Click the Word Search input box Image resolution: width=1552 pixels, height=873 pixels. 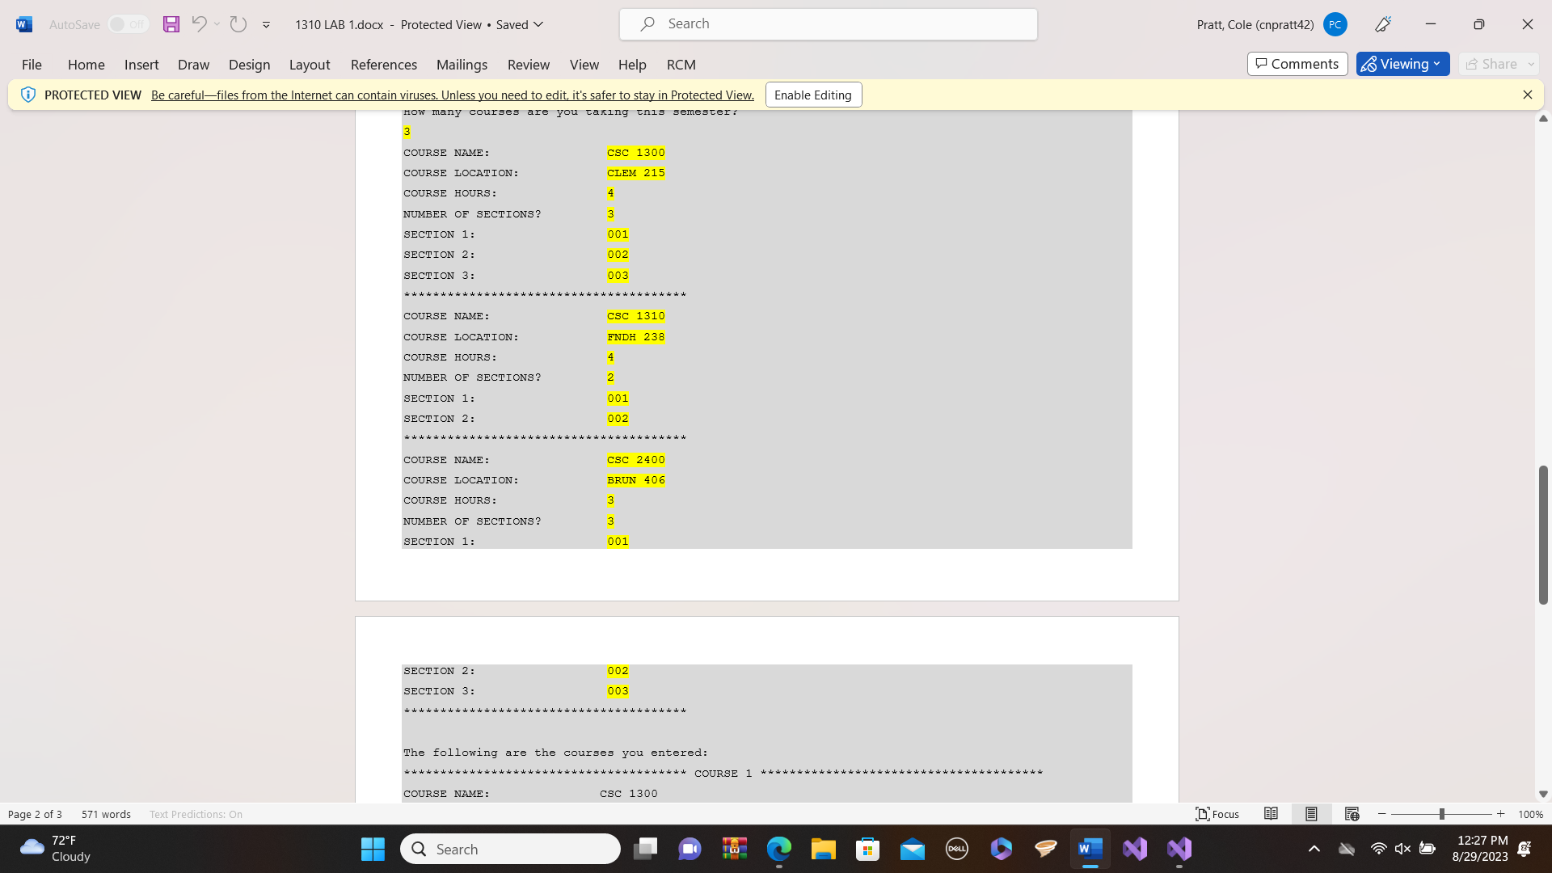829,24
